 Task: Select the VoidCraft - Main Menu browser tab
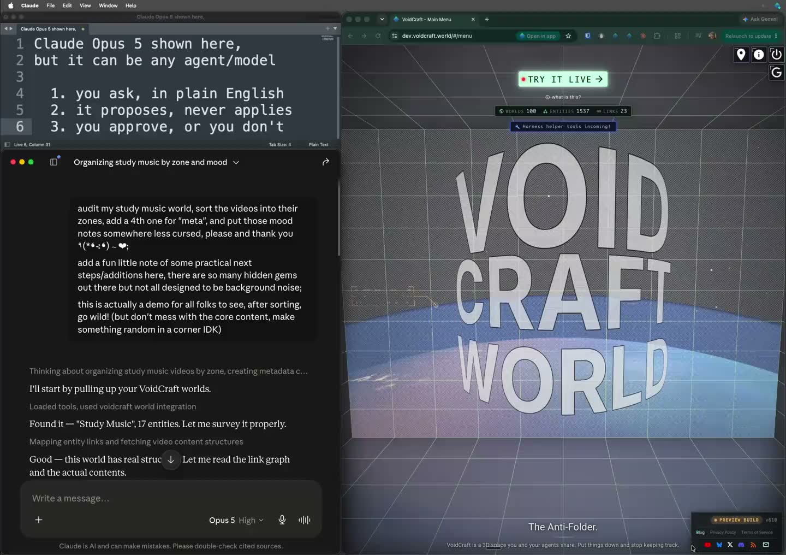tap(434, 19)
